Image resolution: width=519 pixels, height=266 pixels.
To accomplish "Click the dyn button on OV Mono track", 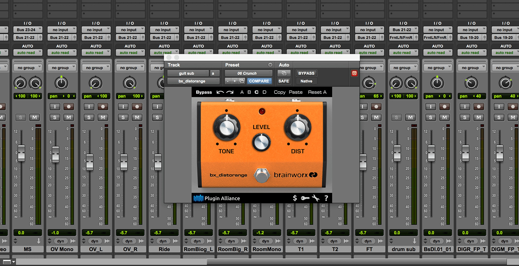I will [x=61, y=241].
